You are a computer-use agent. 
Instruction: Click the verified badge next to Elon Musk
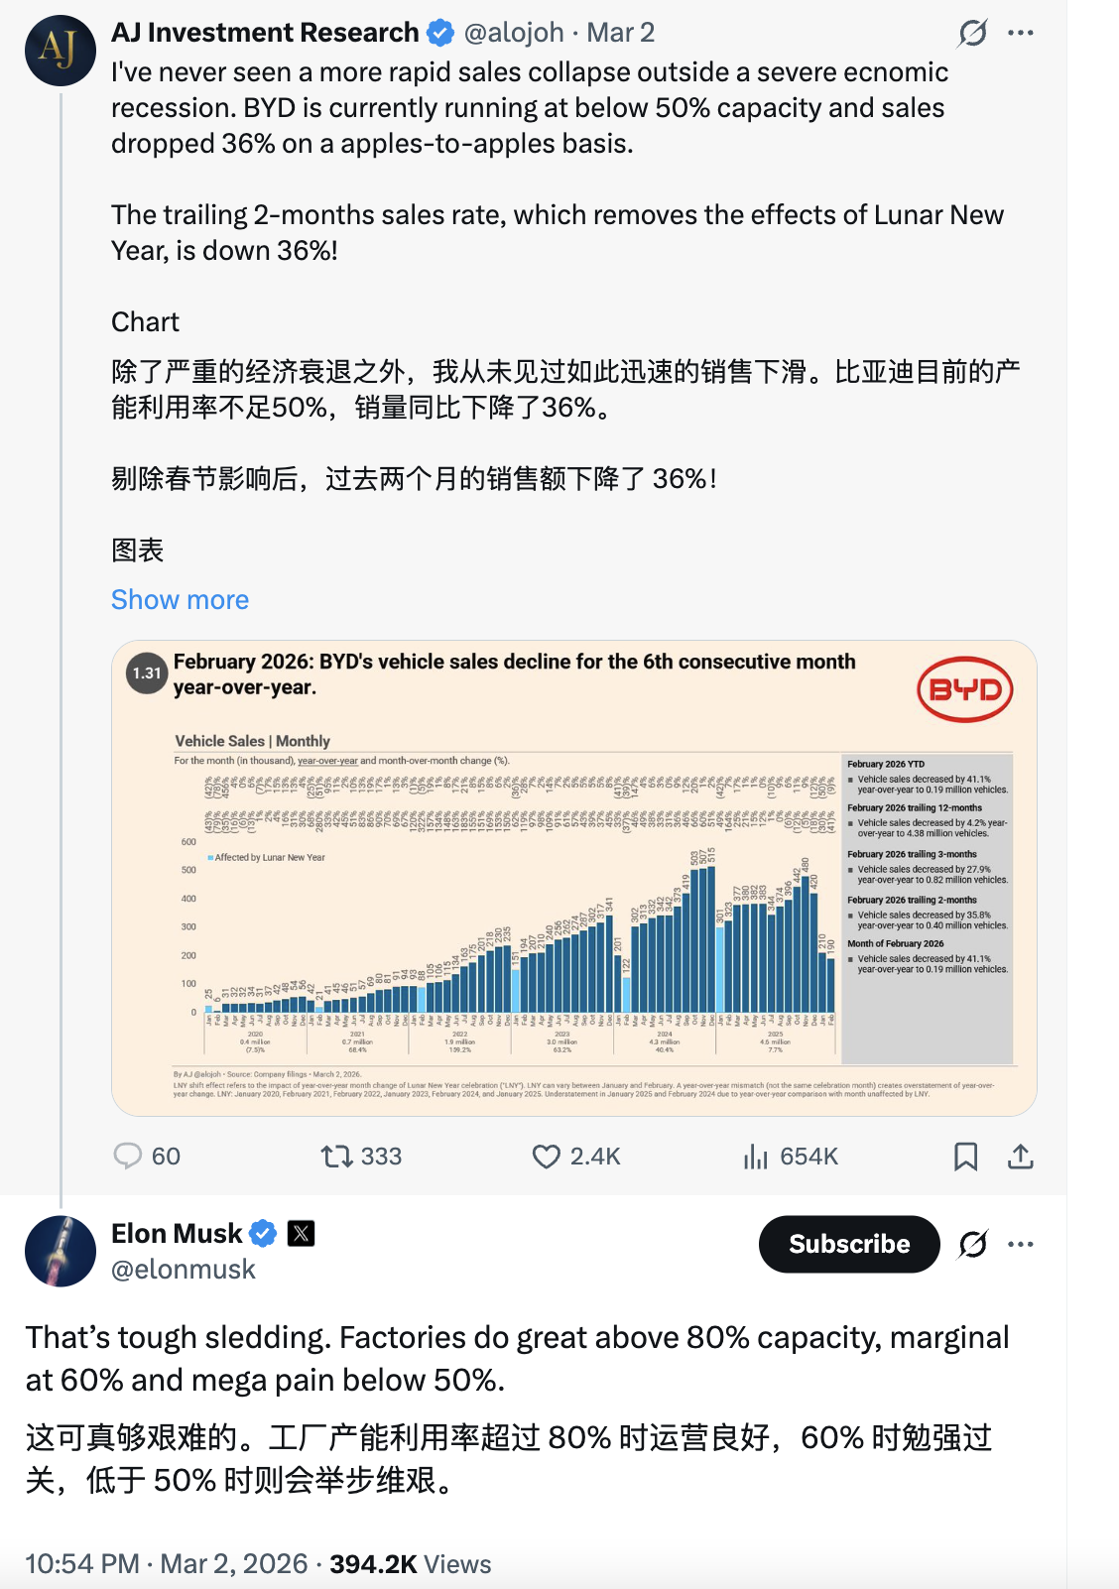263,1233
